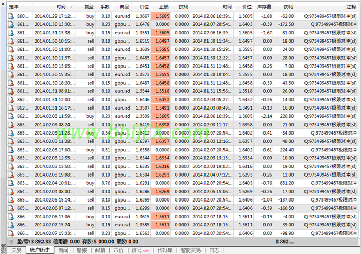Click order icon of trade opened 2014.02.07 15:33

pyautogui.click(x=11, y=233)
